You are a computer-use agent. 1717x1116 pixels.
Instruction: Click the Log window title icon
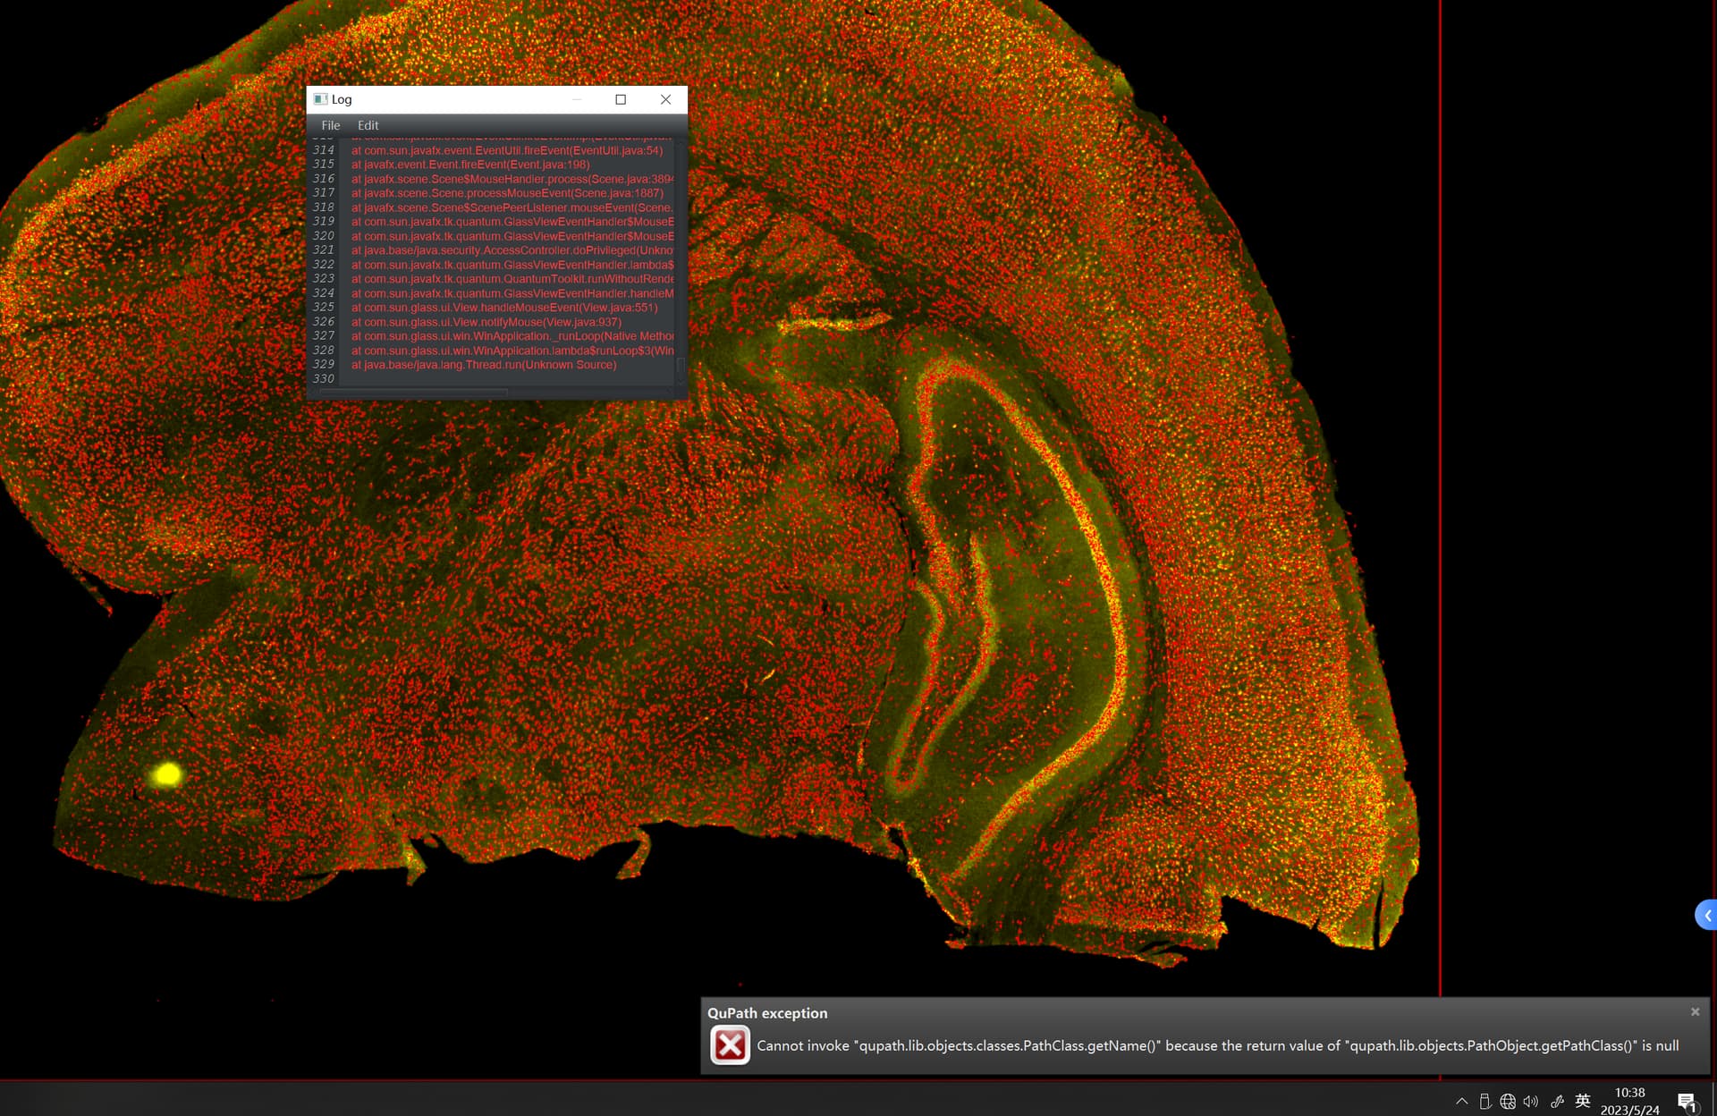click(320, 99)
